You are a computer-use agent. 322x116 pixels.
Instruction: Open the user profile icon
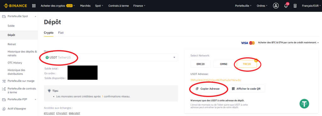coord(275,6)
